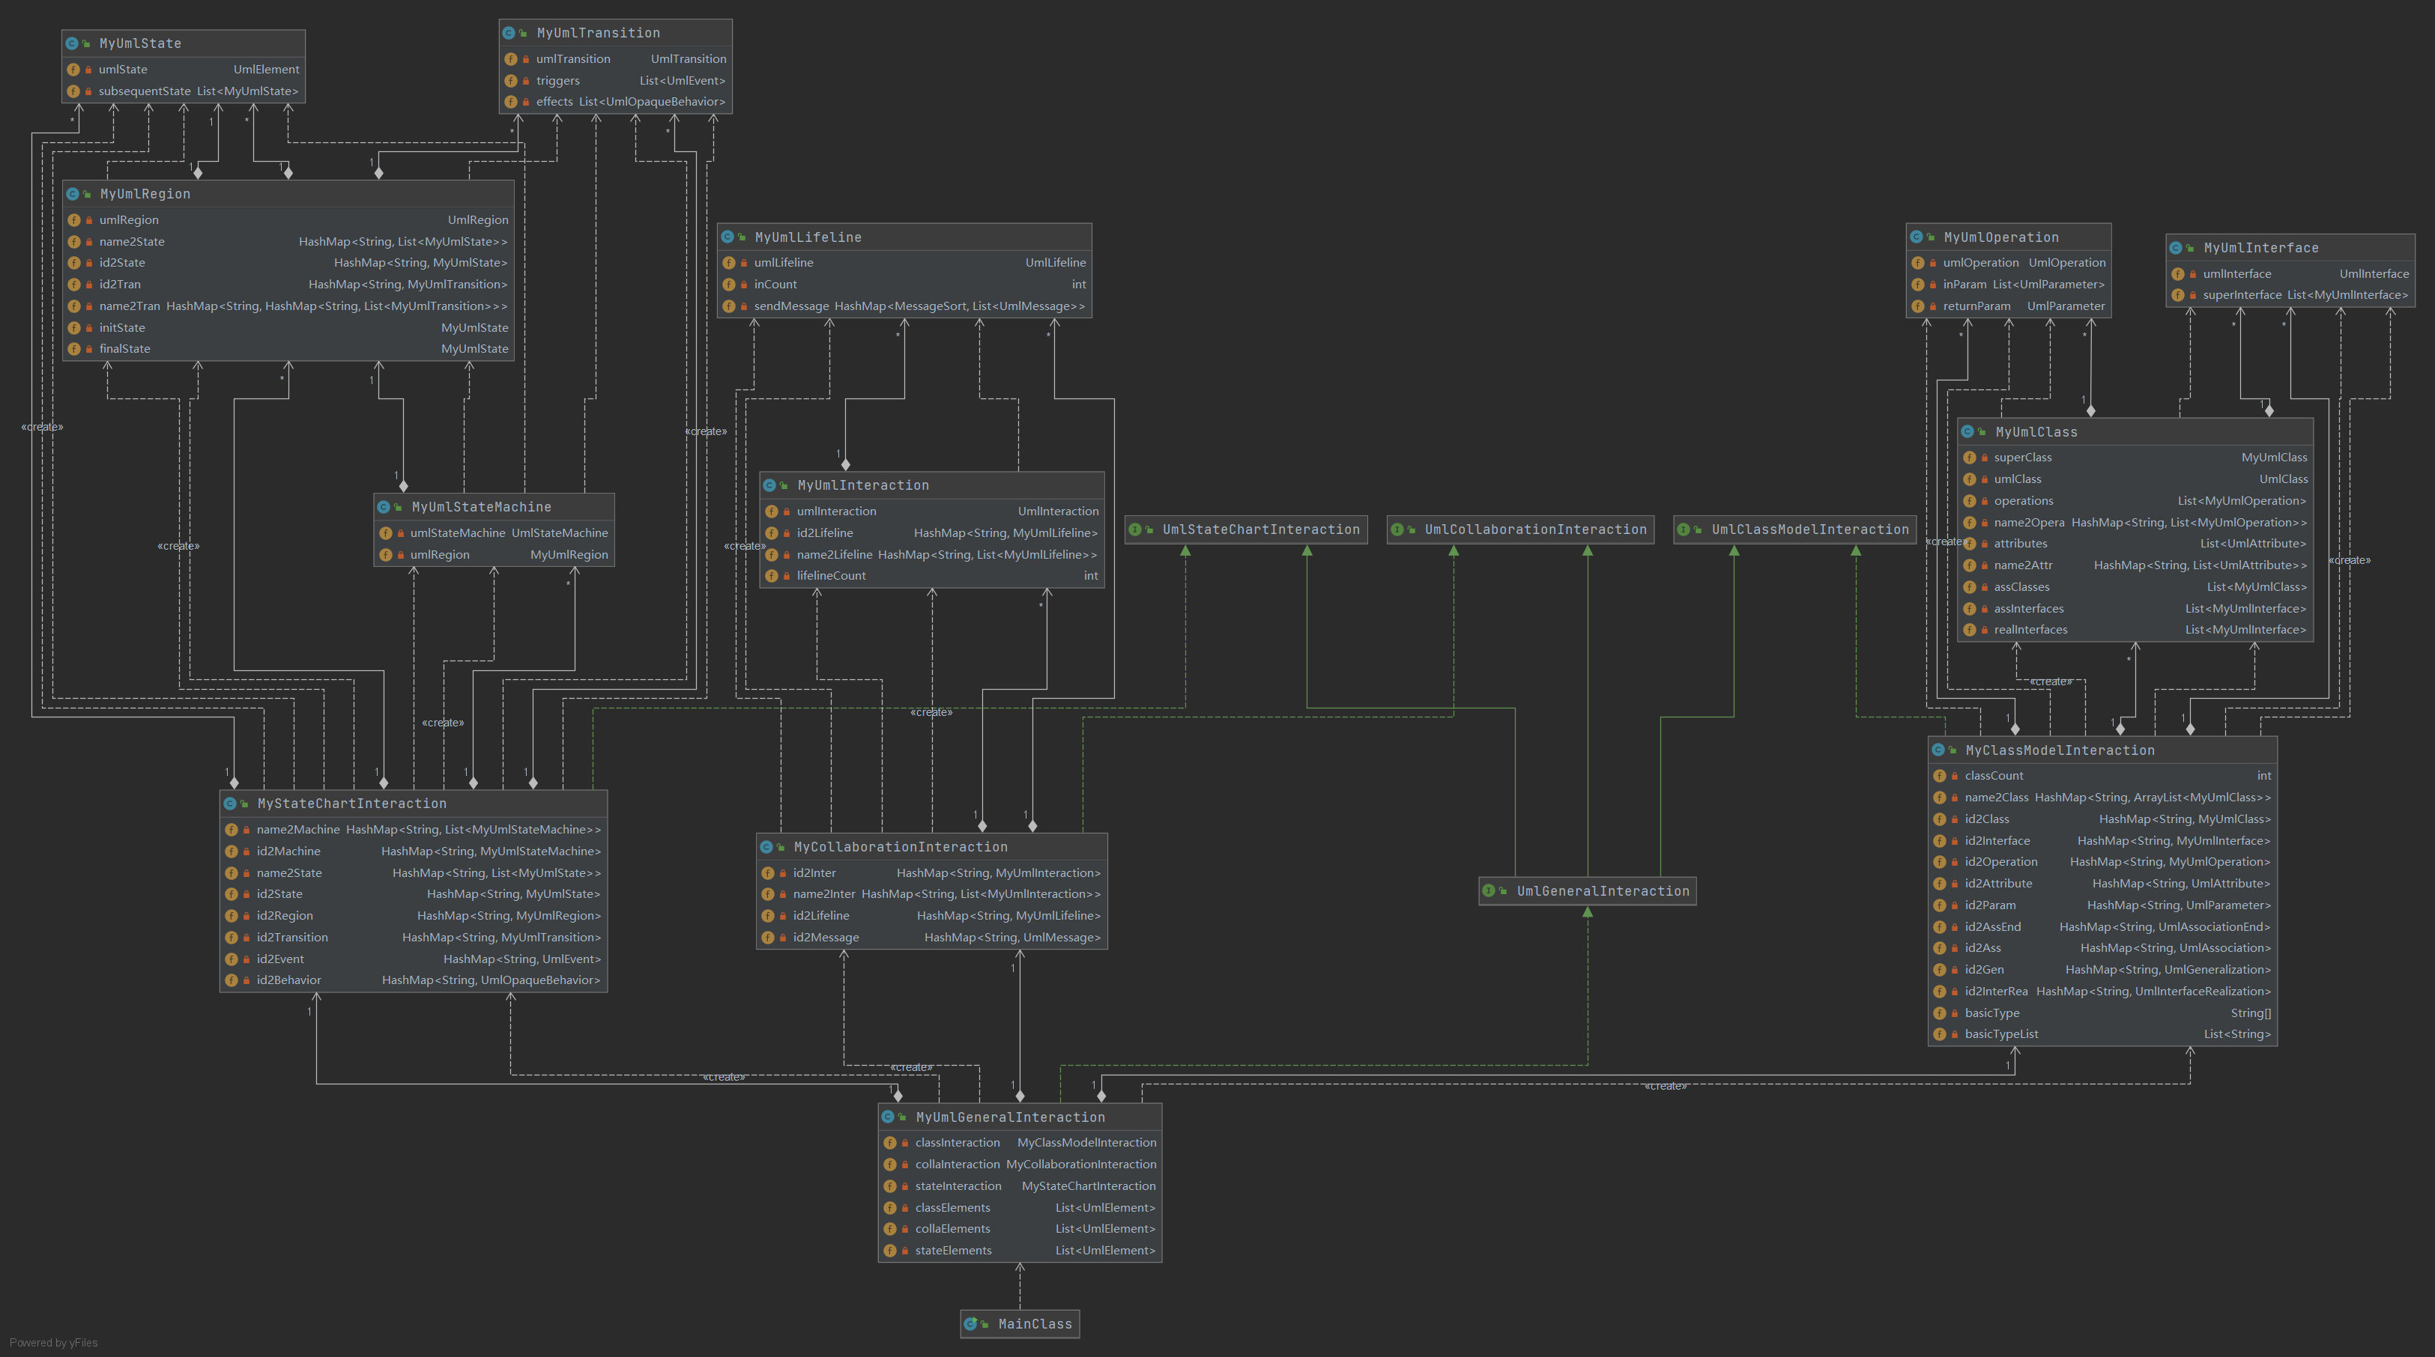2435x1357 pixels.
Task: Click the class icon of MyUmlLifeline
Action: click(728, 237)
